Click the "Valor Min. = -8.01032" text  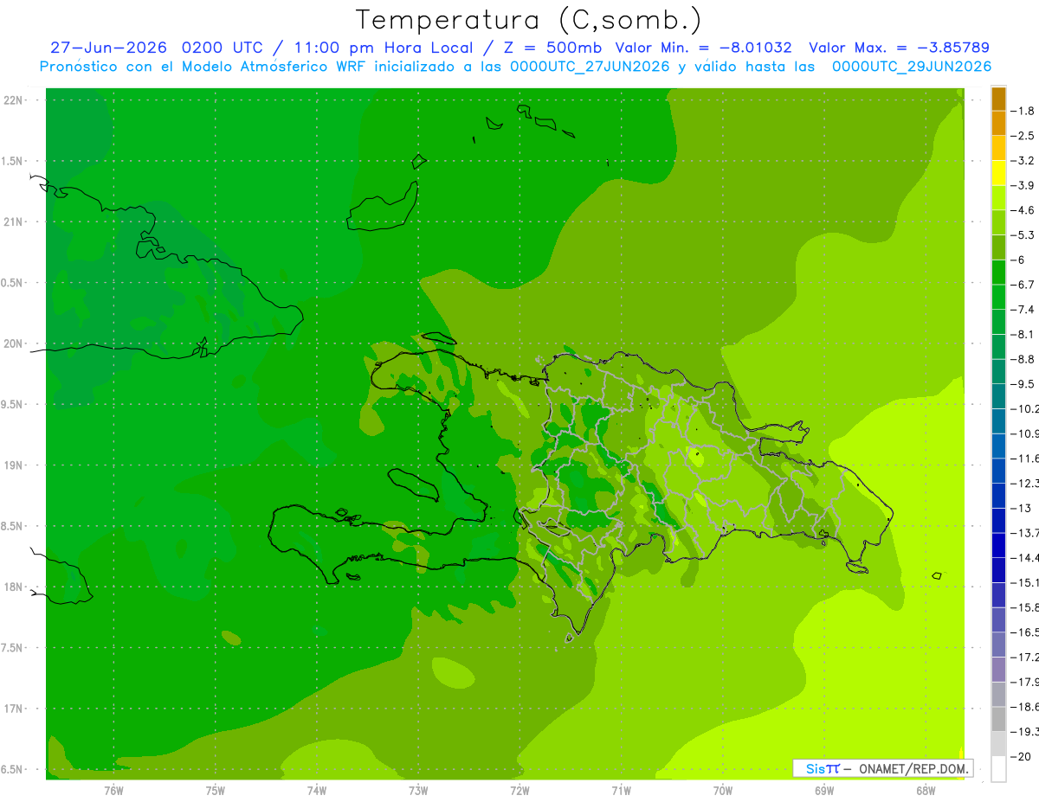[x=703, y=48]
